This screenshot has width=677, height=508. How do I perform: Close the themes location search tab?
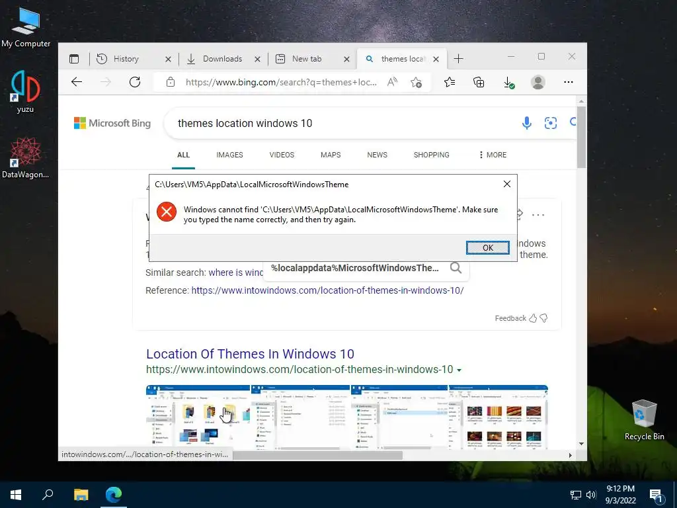click(436, 59)
